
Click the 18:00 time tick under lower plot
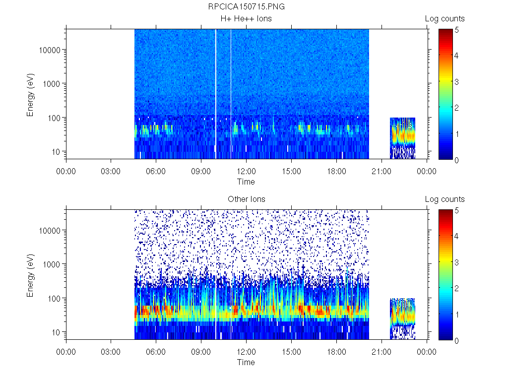pyautogui.click(x=336, y=352)
